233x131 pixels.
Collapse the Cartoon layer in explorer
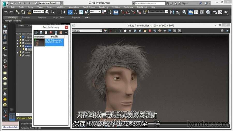tap(18, 47)
